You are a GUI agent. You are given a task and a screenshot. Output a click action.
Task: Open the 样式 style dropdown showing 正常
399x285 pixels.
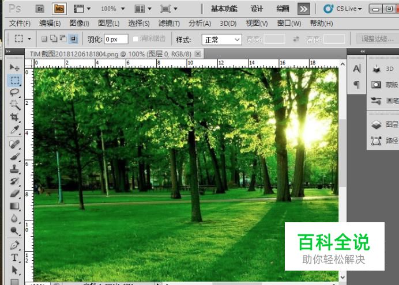click(221, 40)
